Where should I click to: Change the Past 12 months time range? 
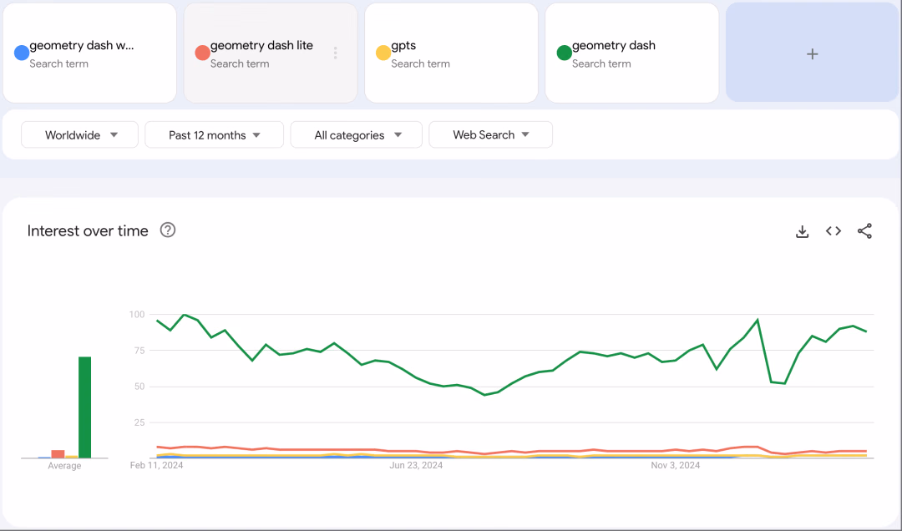[x=214, y=134]
